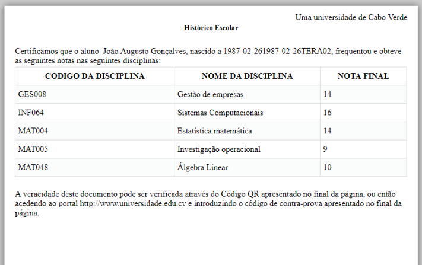
Task: Click the student name João Augusto Gonçalves
Action: click(x=144, y=51)
